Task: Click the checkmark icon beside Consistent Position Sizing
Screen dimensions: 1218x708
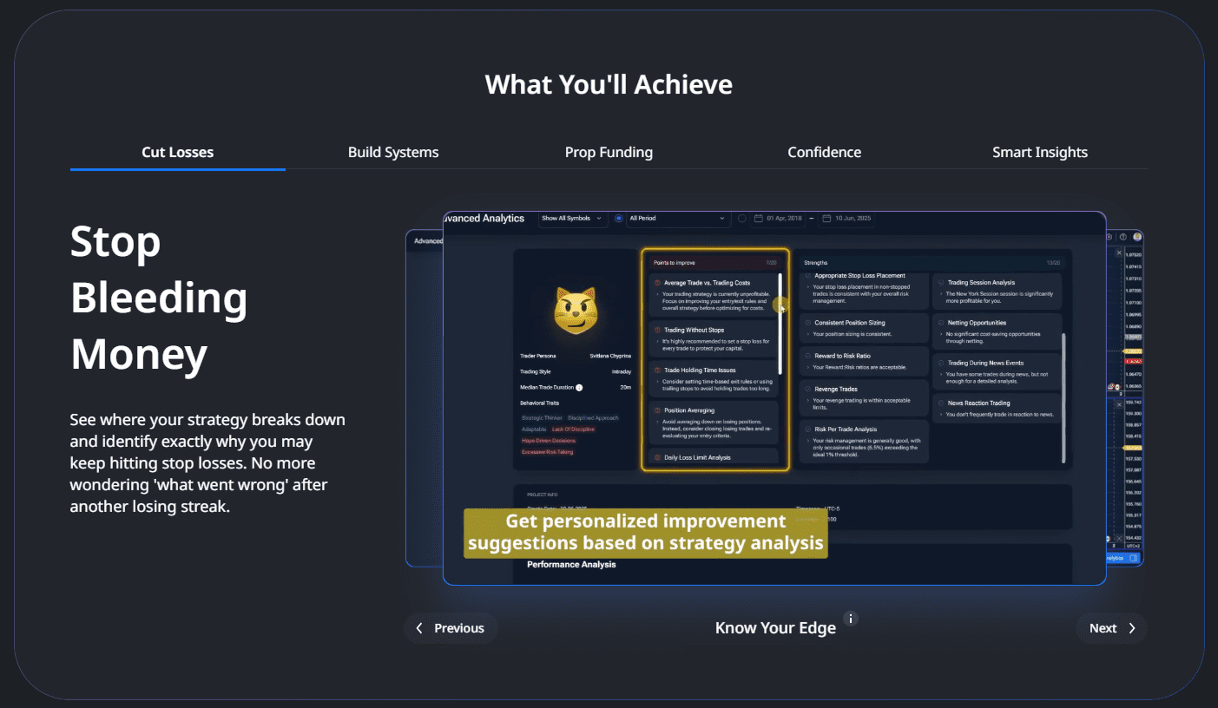Action: tap(807, 323)
